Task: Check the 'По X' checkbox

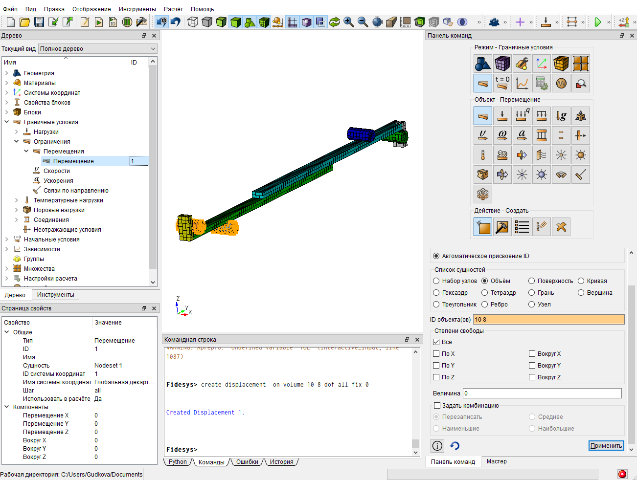Action: (x=436, y=354)
